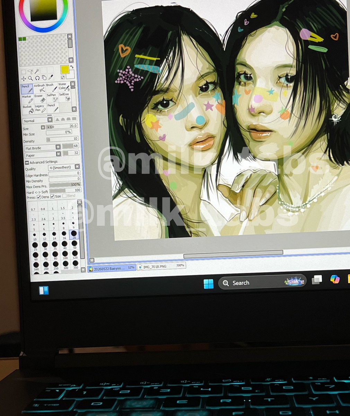This screenshot has height=416, width=350.
Task: Toggle the Press Dens checkbox
Action: (39, 197)
